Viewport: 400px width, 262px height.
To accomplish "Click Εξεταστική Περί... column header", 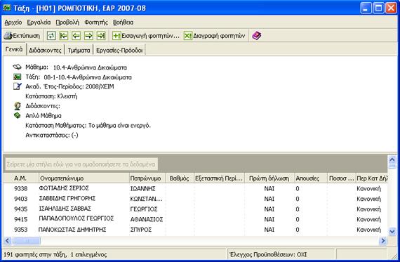I will tap(219, 178).
